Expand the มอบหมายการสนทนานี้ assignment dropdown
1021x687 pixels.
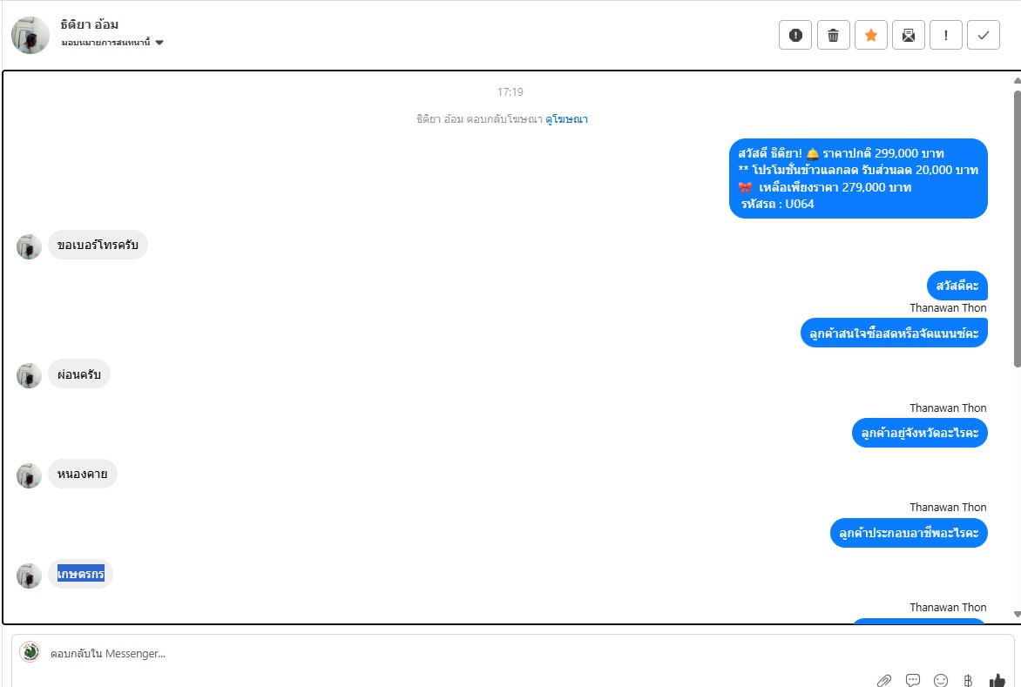tap(112, 43)
